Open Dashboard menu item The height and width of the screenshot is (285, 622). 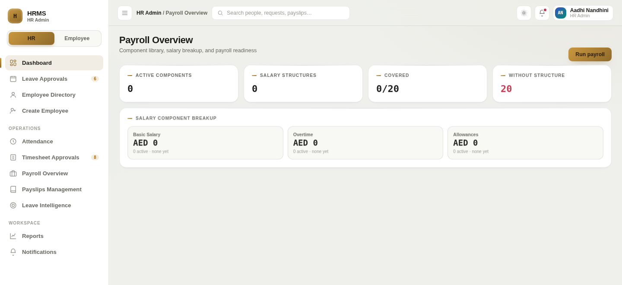pyautogui.click(x=54, y=63)
